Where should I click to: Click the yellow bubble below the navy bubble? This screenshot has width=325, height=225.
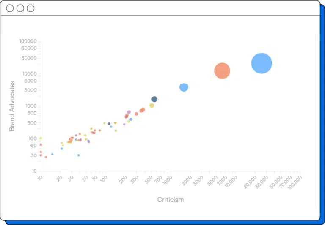point(151,106)
